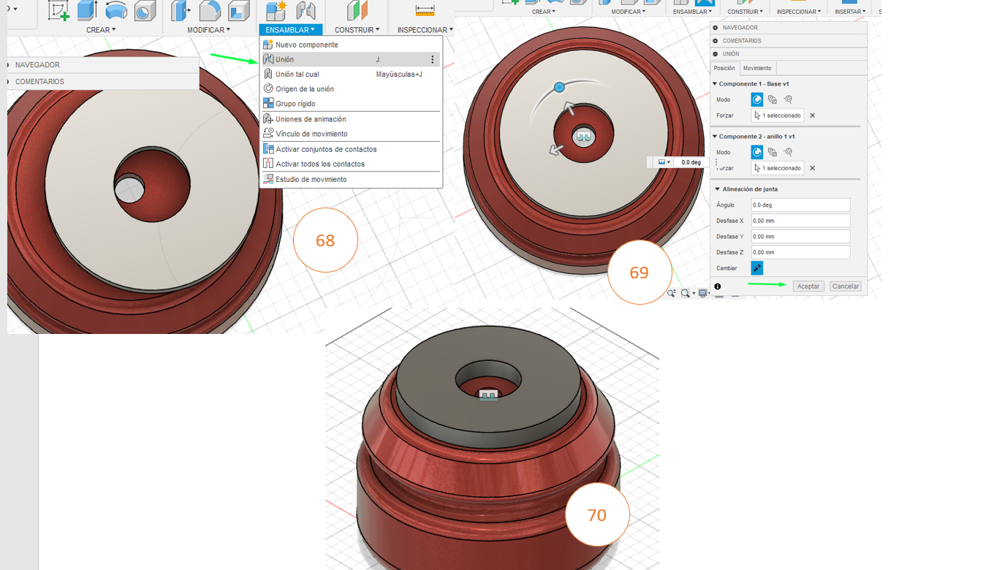Select Activar conjuntos de contactos entry
The height and width of the screenshot is (570, 1005).
(x=351, y=149)
